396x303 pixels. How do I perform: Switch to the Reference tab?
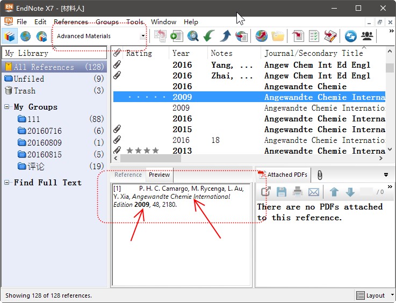(128, 175)
